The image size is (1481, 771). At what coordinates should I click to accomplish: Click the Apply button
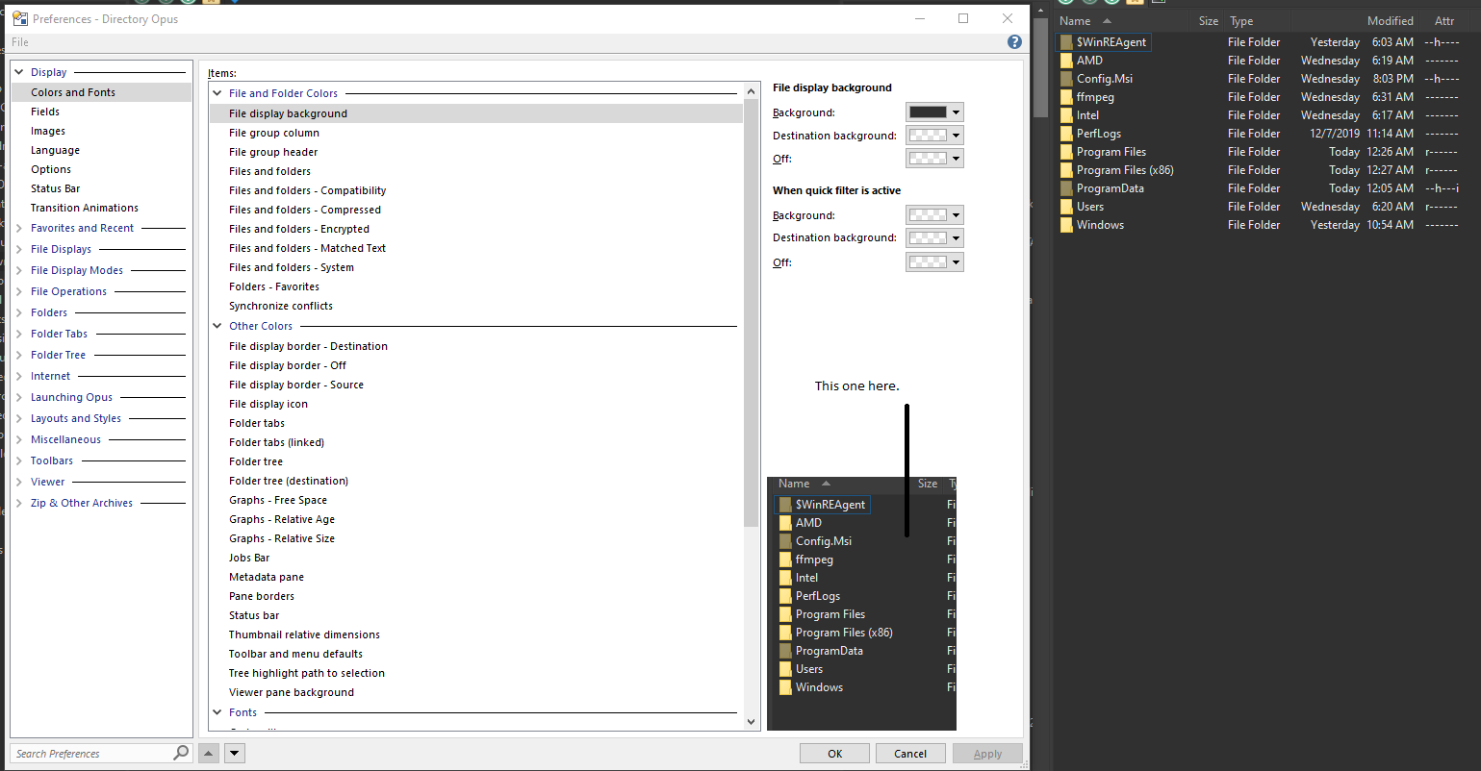[x=987, y=754]
